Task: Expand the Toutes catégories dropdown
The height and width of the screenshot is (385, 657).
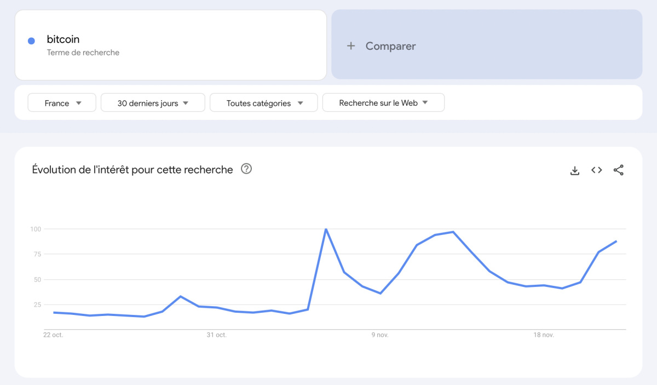Action: (264, 102)
